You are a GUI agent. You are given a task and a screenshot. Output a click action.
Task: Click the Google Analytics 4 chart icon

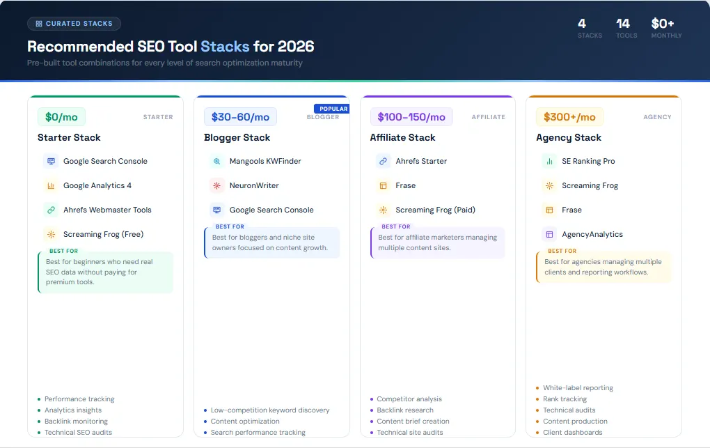point(52,185)
